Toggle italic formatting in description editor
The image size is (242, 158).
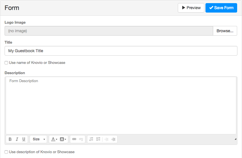(x=17, y=139)
